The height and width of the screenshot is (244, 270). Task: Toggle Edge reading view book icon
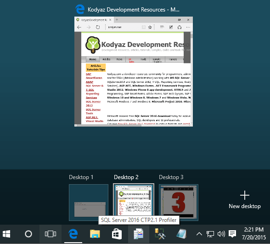pos(144,27)
